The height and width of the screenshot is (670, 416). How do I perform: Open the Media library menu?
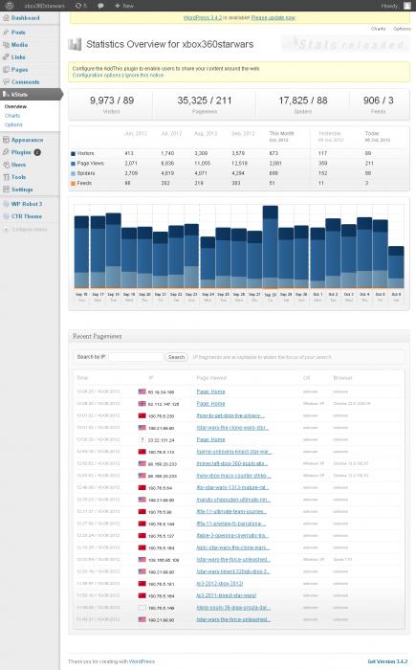click(x=19, y=44)
